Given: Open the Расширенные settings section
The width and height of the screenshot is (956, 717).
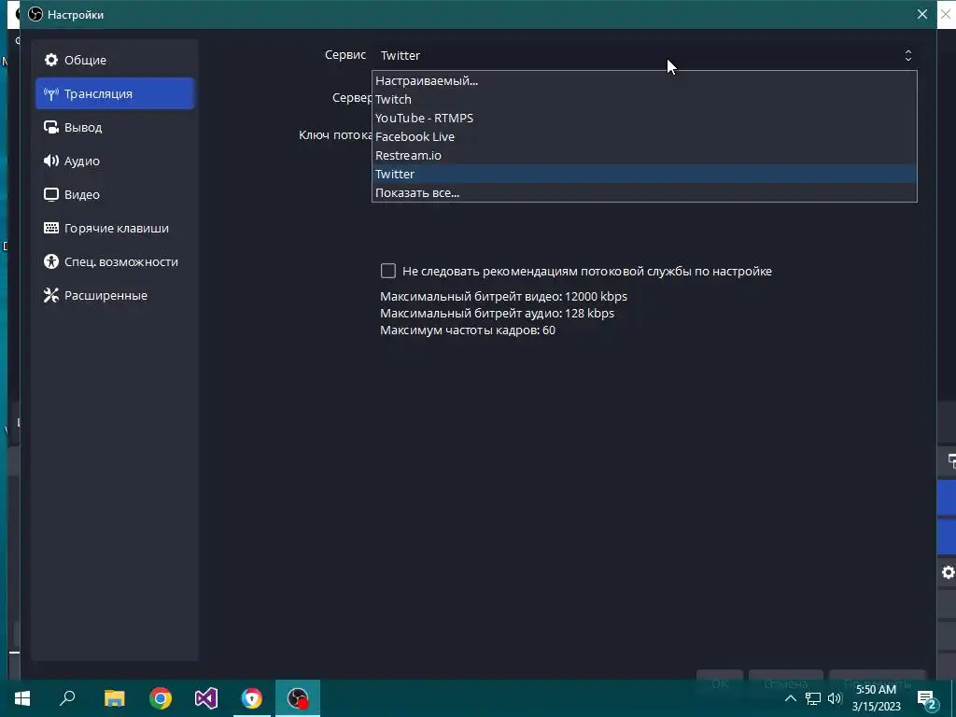Looking at the screenshot, I should click(115, 295).
